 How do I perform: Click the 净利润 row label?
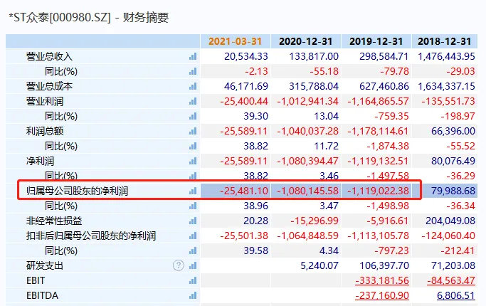click(40, 161)
